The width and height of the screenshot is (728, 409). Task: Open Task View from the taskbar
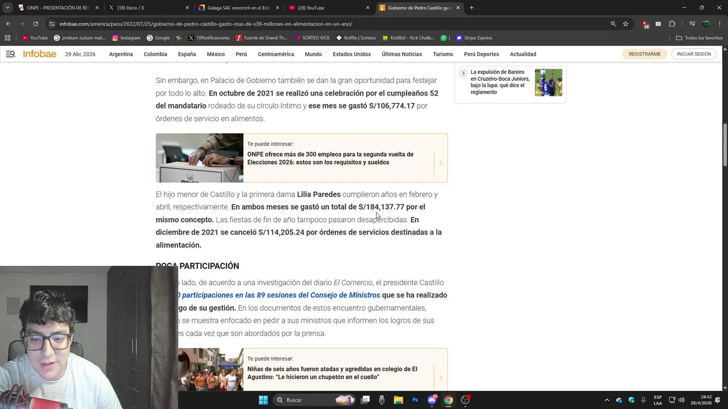click(365, 400)
